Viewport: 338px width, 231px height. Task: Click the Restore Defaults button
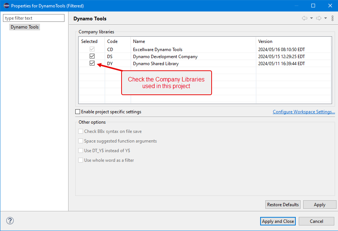tap(283, 204)
